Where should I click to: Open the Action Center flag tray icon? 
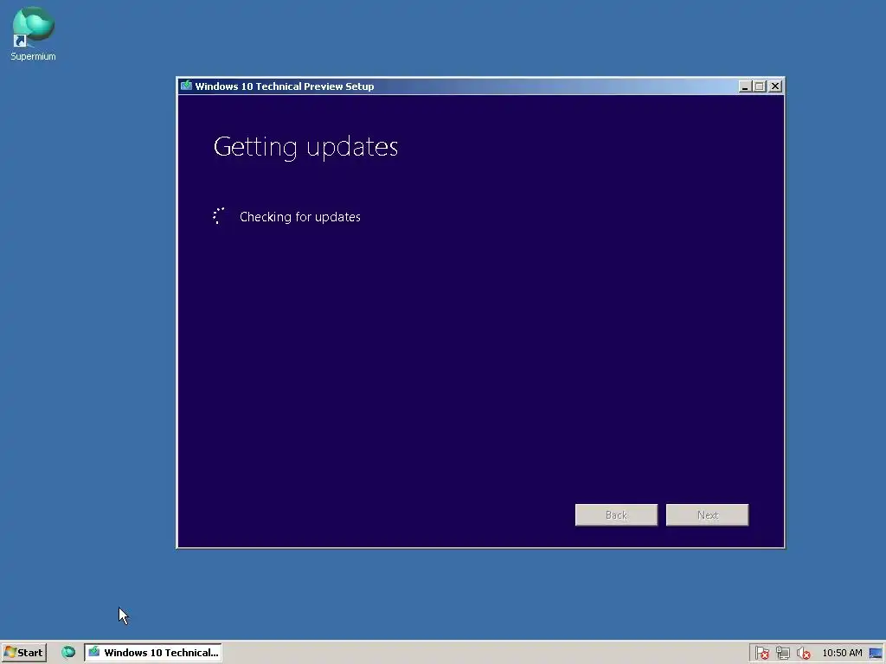(761, 653)
